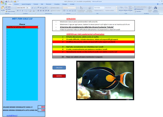Screen dimensions: 163x117
Task: Open the wundy@libero.it email link
Action: 12,115
